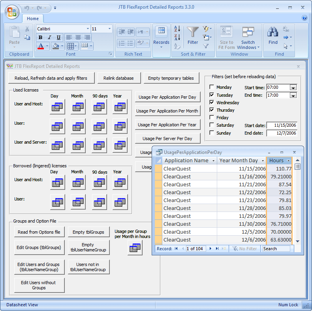Open Year Month Day column filter dropdown
The image size is (312, 311).
tap(263, 161)
